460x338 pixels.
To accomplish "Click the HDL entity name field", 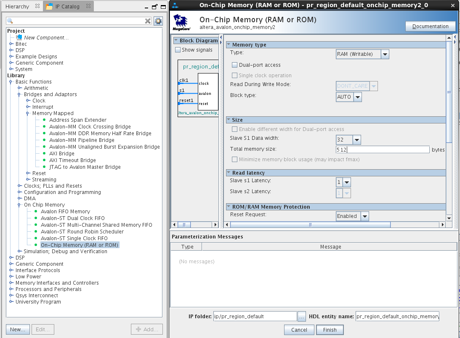I will coord(397,316).
